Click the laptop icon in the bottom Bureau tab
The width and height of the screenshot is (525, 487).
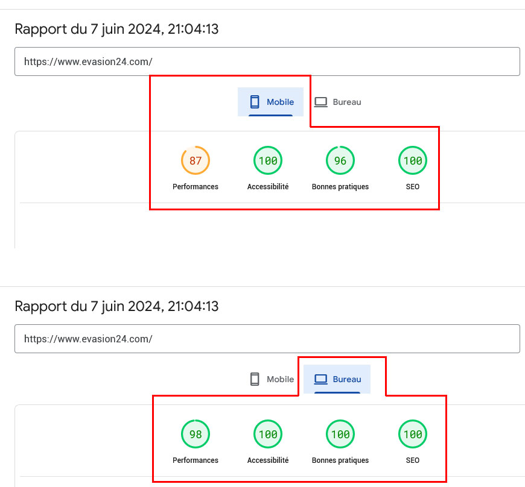[321, 379]
